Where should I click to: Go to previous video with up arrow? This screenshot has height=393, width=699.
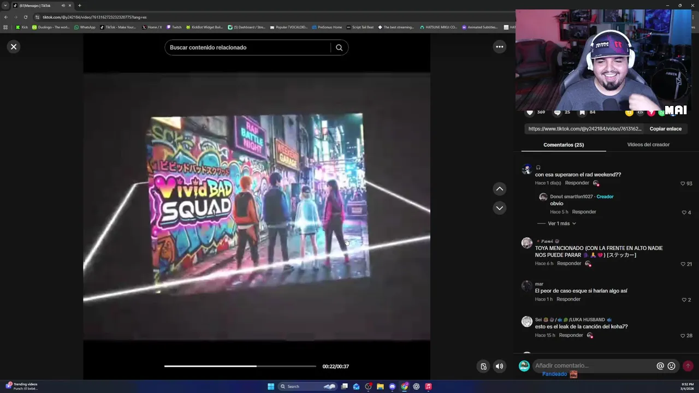click(x=499, y=189)
